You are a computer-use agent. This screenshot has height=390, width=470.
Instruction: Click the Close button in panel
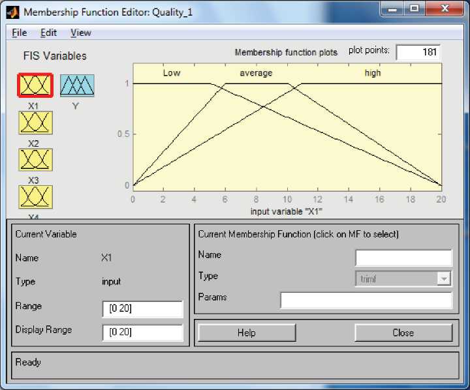click(403, 333)
